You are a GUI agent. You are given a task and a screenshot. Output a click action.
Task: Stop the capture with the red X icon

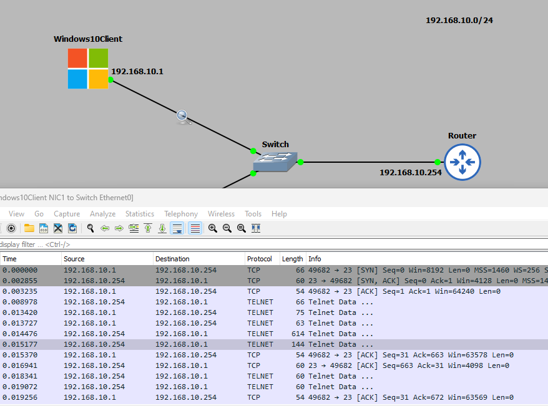[57, 228]
